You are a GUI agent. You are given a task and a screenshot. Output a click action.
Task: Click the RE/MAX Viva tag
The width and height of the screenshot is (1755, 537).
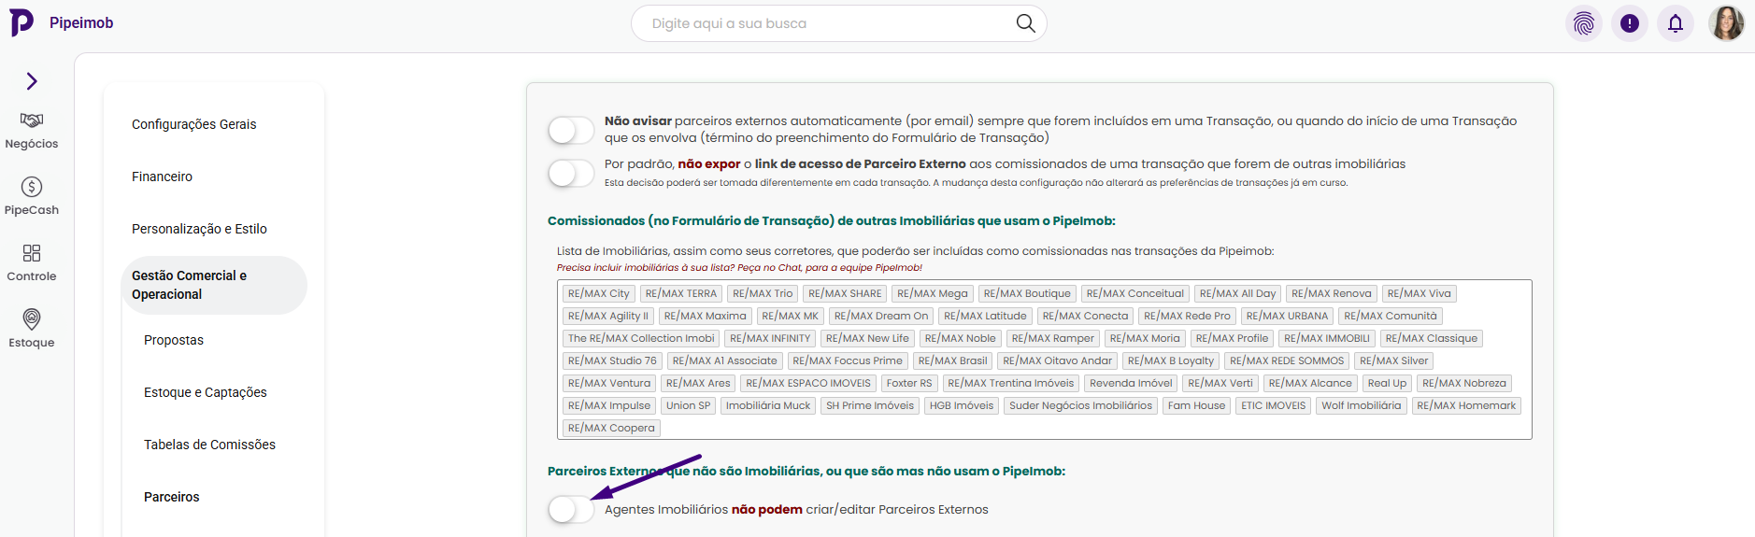(1420, 293)
